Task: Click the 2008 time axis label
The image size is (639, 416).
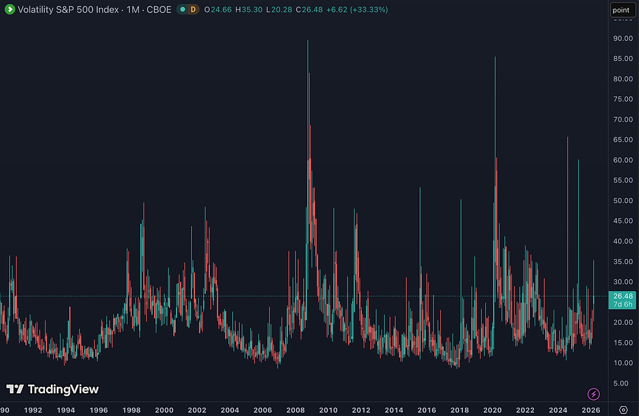Action: tap(295, 410)
